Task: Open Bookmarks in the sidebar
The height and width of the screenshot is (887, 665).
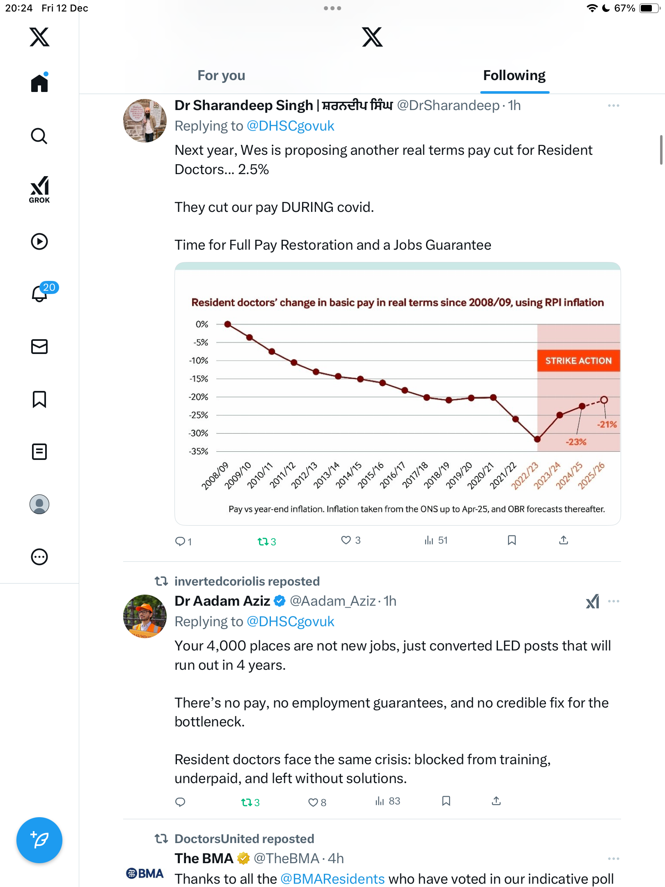Action: tap(39, 399)
